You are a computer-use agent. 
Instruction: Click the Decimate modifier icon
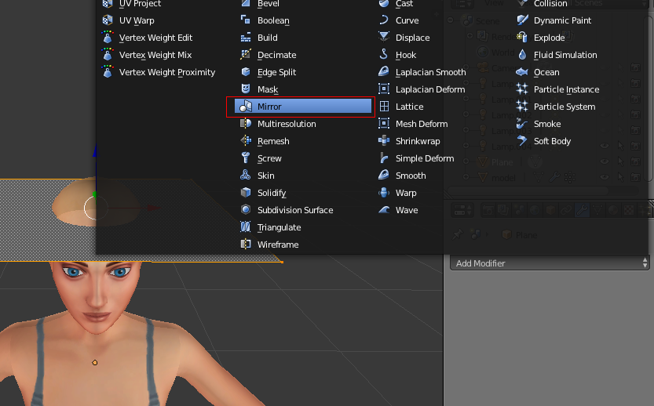[x=246, y=55]
